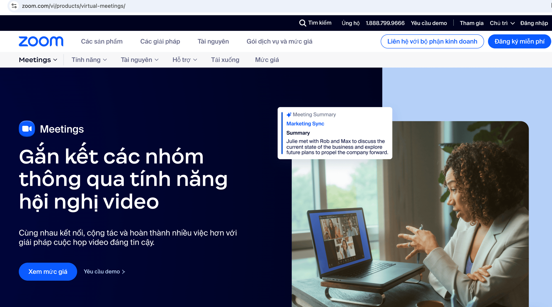Expand the Hỗ trợ submenu
This screenshot has height=307, width=552.
[x=185, y=60]
